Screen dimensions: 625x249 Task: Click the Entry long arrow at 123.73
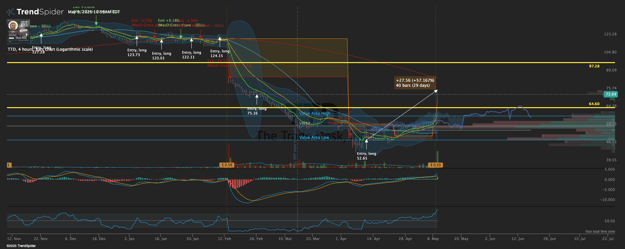tap(137, 40)
